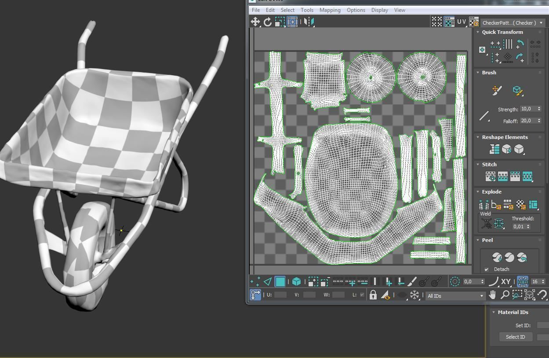Click Reset Peel icon

coord(522,257)
